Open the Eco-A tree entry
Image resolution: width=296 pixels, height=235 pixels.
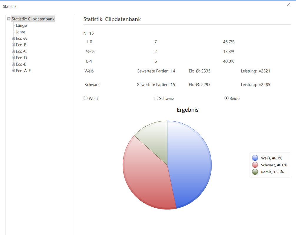coord(21,38)
